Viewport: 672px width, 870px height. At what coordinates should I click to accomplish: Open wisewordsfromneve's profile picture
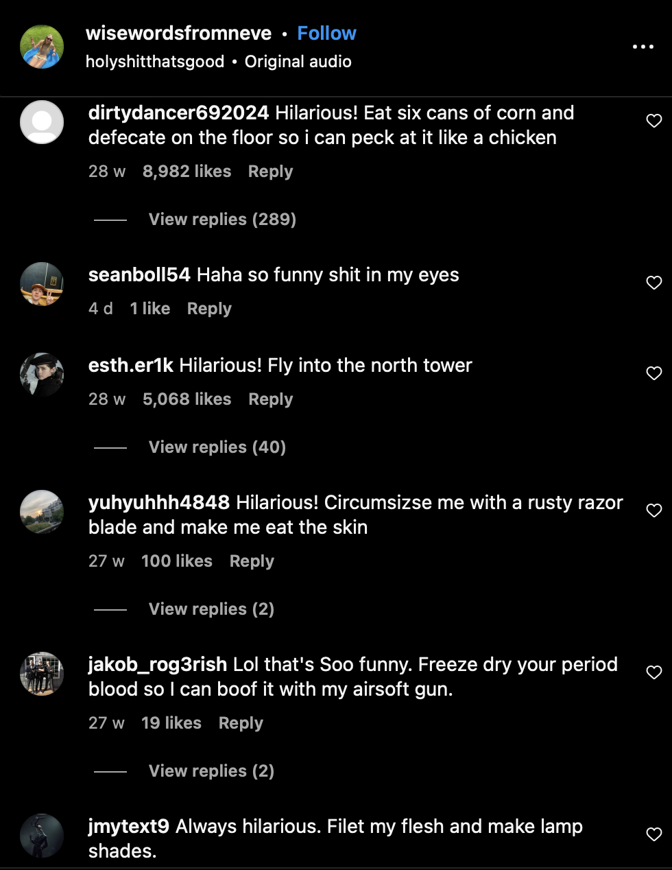coord(42,47)
